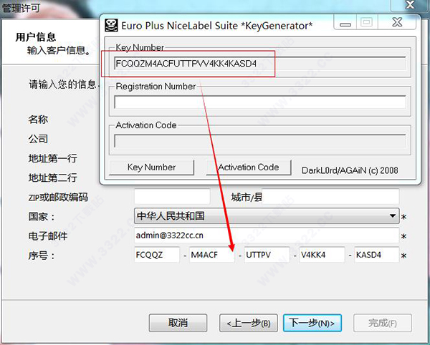Close the KeyGenerator window
The image size is (430, 345).
[397, 22]
